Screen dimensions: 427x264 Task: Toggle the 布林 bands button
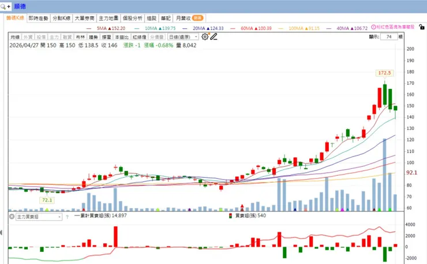[x=80, y=37]
